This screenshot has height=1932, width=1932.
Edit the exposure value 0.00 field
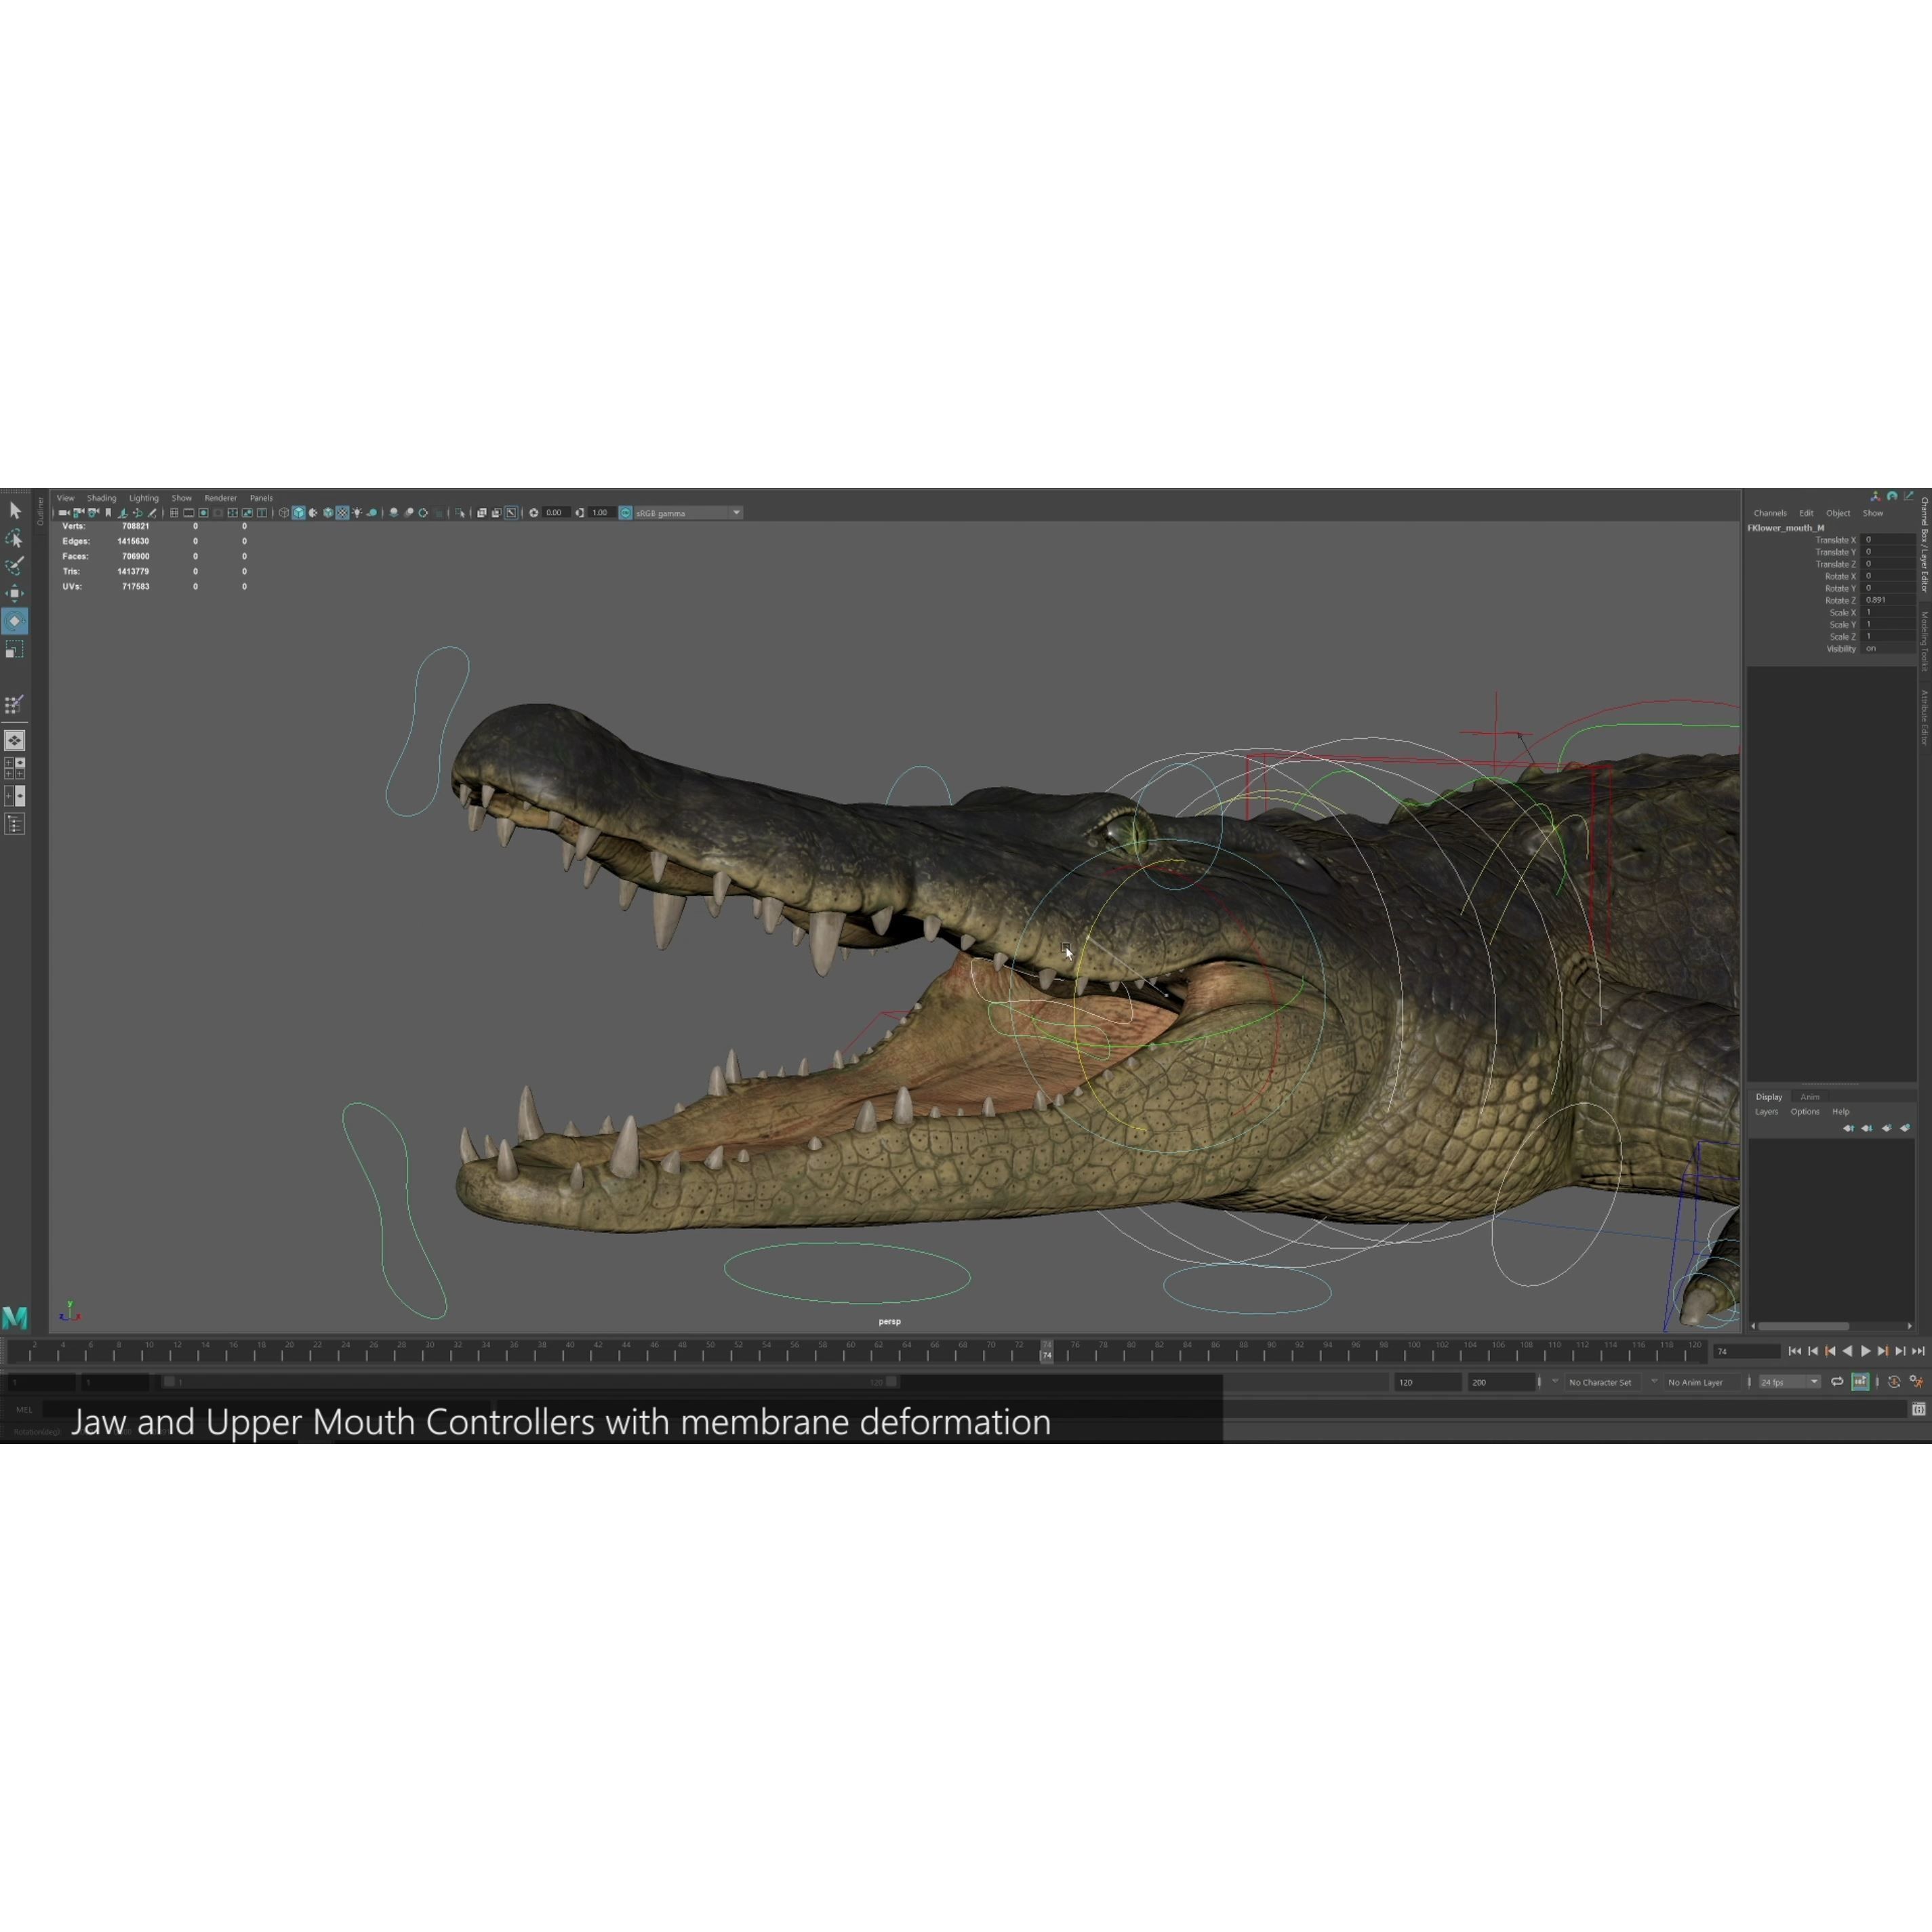point(556,513)
